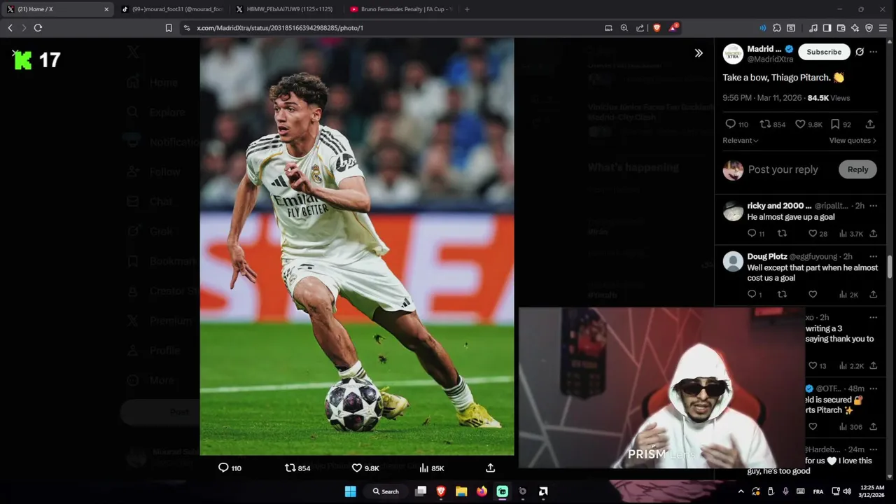
Task: Open Brave Shields lion icon
Action: [657, 28]
